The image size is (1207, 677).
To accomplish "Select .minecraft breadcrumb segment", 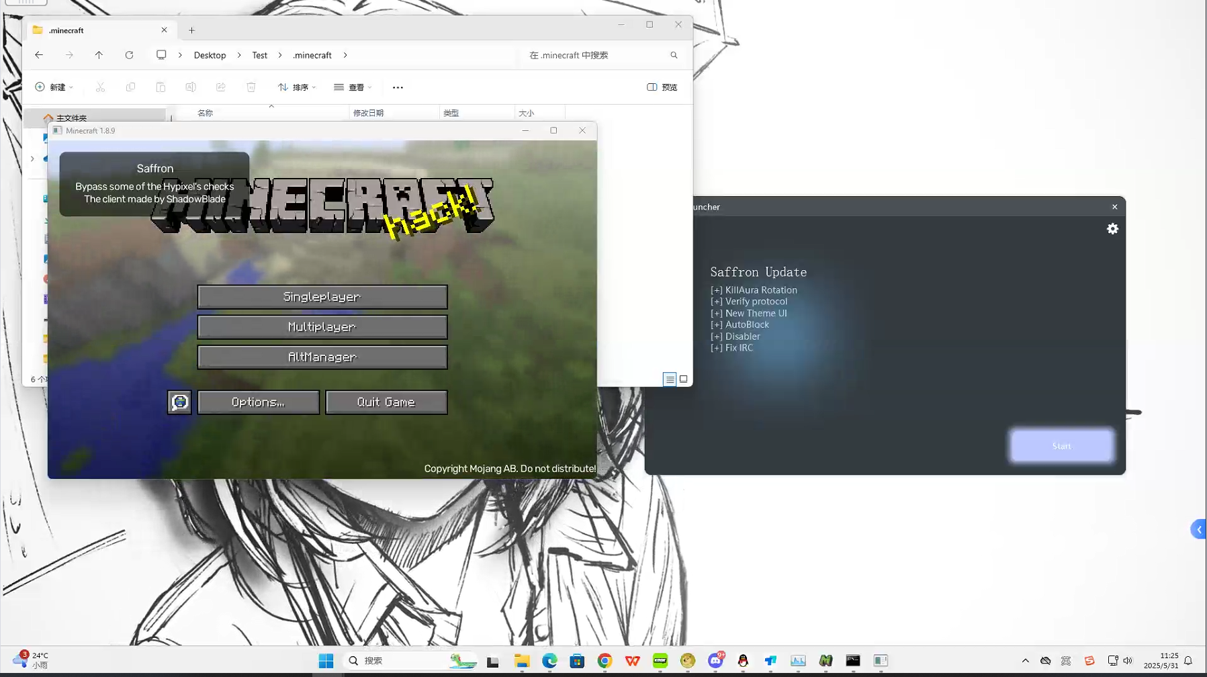I will coord(312,55).
